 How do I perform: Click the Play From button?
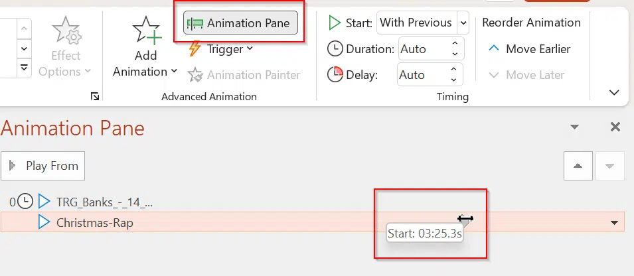click(x=43, y=166)
